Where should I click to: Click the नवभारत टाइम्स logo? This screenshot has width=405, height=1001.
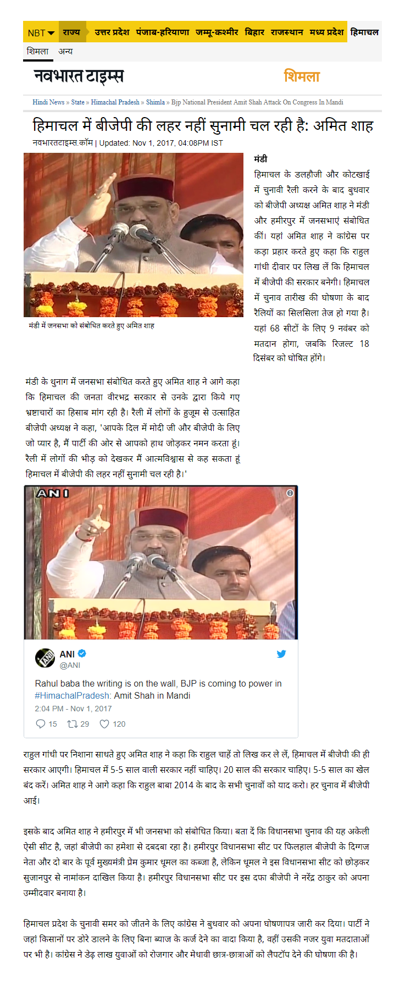tap(79, 76)
